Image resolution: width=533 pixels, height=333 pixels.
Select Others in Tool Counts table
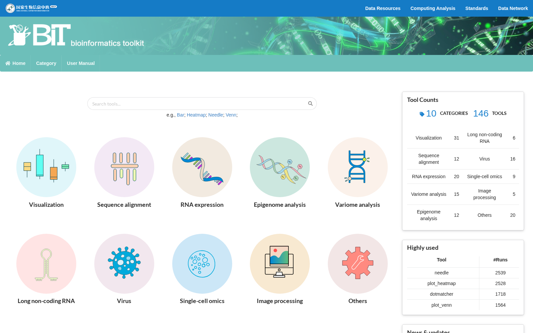pos(485,215)
